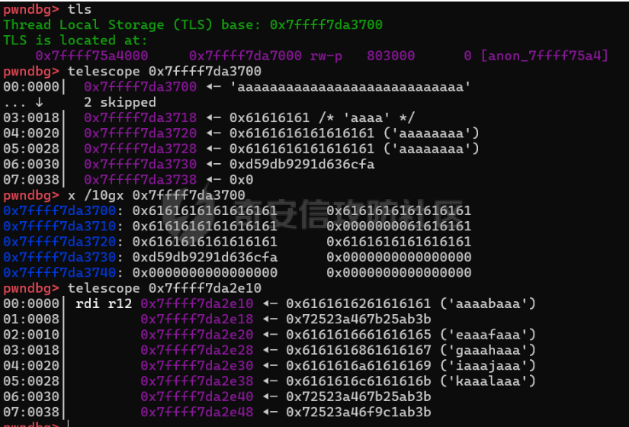The width and height of the screenshot is (629, 427).
Task: Click the blue address 0x7ffff7da3730
Action: 59,257
